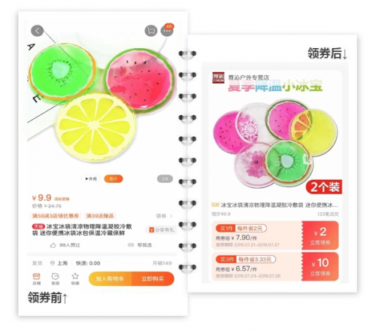This screenshot has height=331, width=376.
Task: Claim the ¥10 coupon 立即领券
Action: pos(320,266)
